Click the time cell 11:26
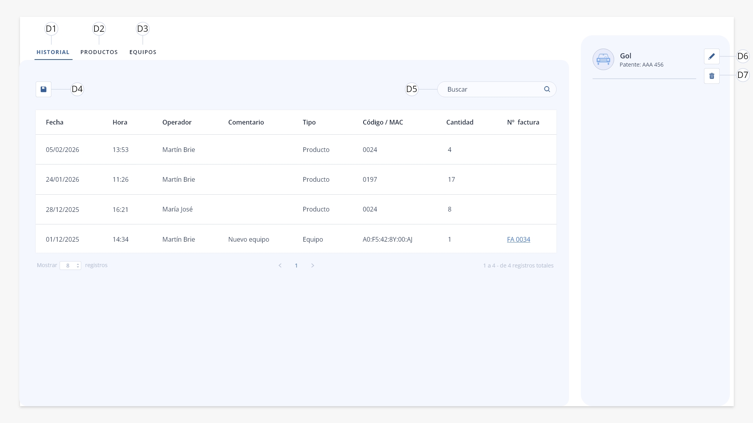The image size is (753, 423). point(120,179)
